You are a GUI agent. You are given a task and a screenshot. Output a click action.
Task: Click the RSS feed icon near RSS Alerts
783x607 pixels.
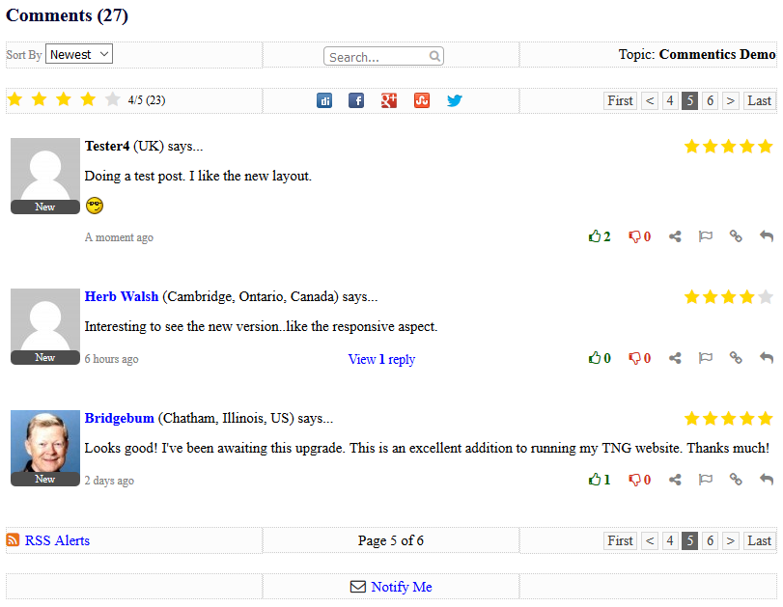click(x=13, y=540)
